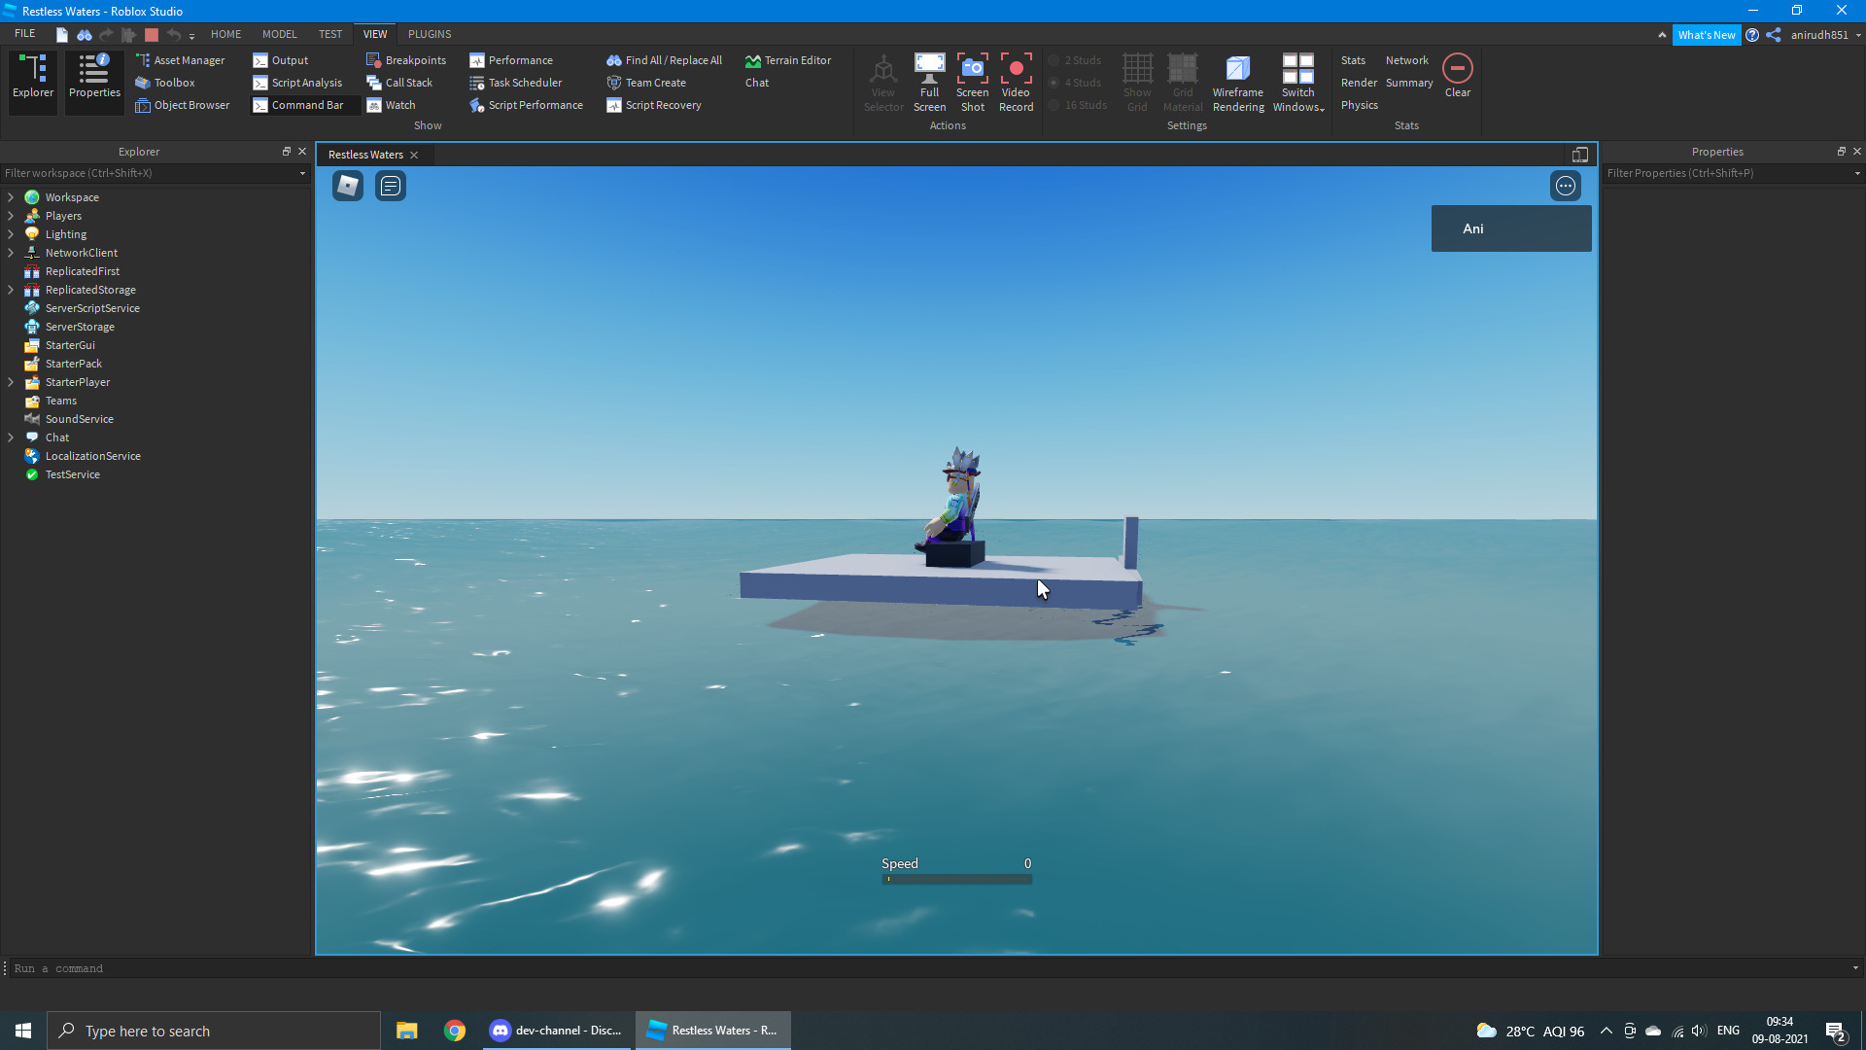
Task: Select the 2 Studs grid option
Action: click(x=1075, y=60)
